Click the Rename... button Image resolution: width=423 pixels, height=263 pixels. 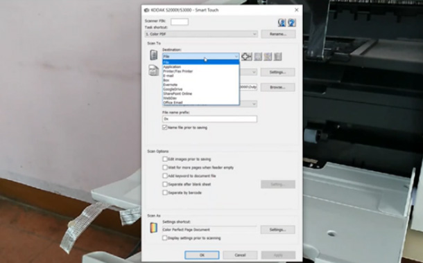click(x=278, y=34)
